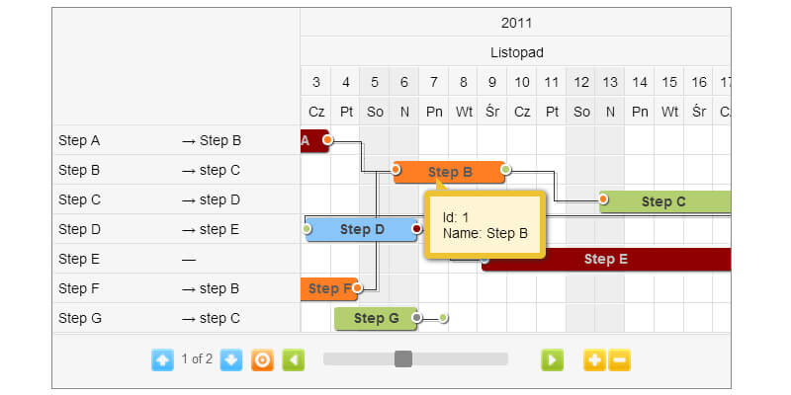The image size is (791, 395).
Task: Click the blue page down arrow
Action: click(230, 359)
